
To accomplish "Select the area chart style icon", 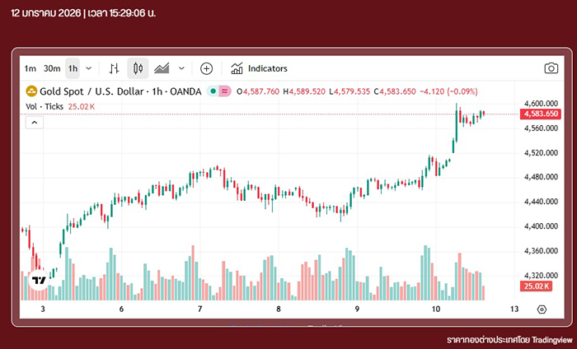I will pos(162,68).
